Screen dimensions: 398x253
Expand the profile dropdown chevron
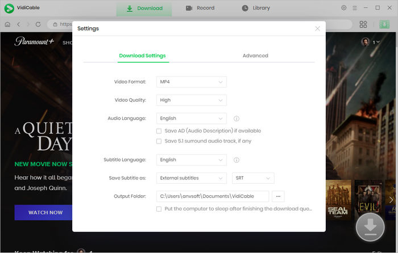click(x=378, y=42)
